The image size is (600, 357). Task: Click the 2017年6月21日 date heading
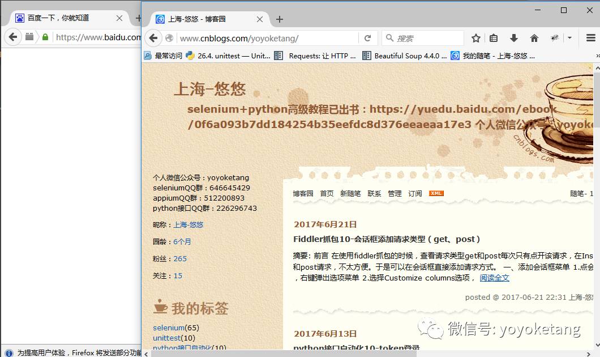(x=325, y=224)
